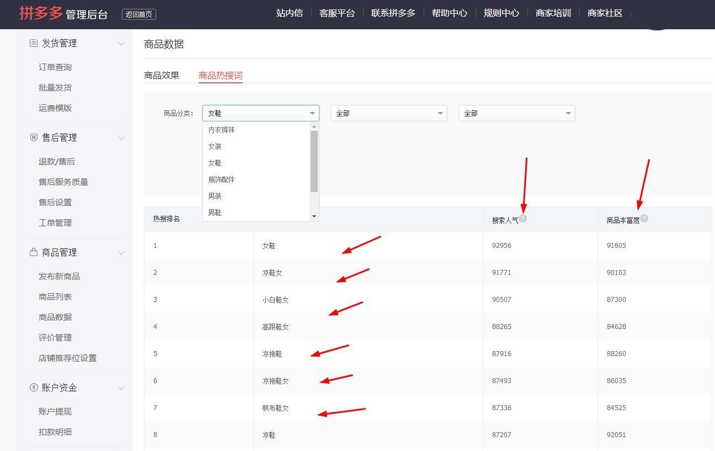
Task: Click the 发货管理 section icon
Action: [x=34, y=43]
